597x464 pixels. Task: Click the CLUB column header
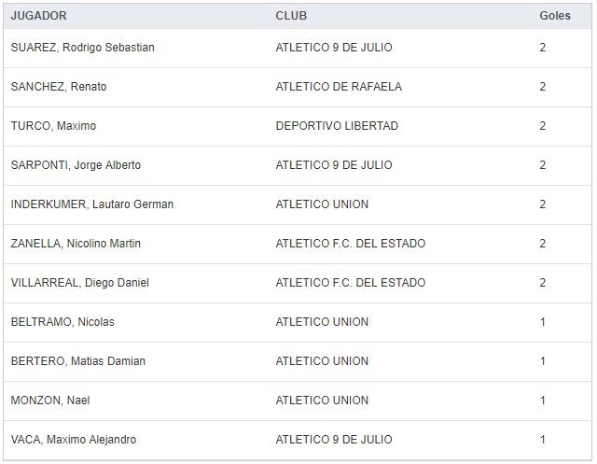(291, 16)
